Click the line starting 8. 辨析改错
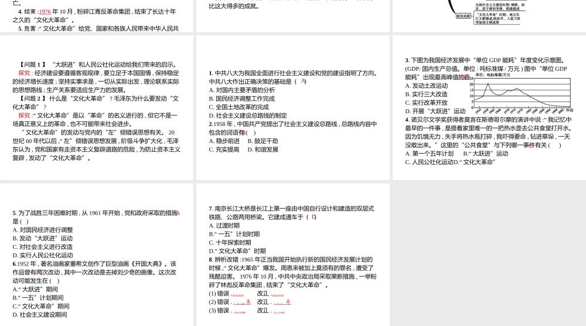 pyautogui.click(x=291, y=260)
